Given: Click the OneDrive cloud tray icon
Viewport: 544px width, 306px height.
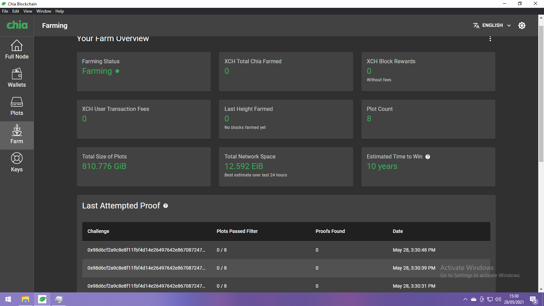Looking at the screenshot, I should 474,299.
